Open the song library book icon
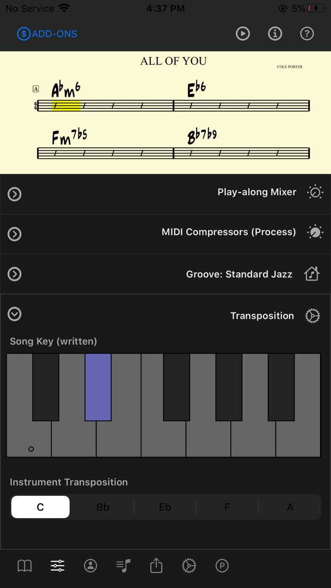This screenshot has width=331, height=588. click(x=24, y=565)
